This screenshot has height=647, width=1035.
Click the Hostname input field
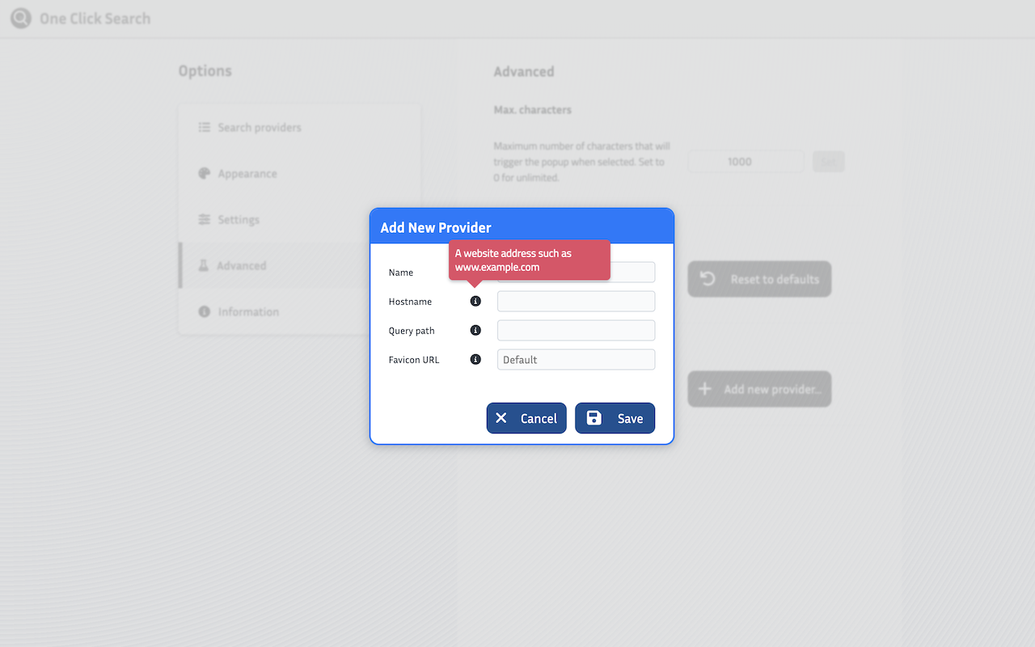[576, 302]
